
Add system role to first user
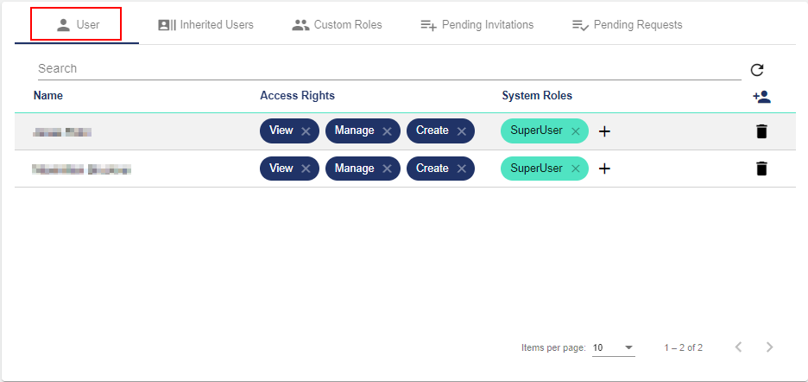pos(604,131)
